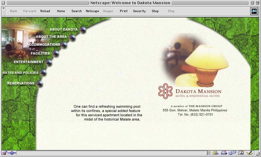Open the ENTERTAINMENT link

coord(28,62)
